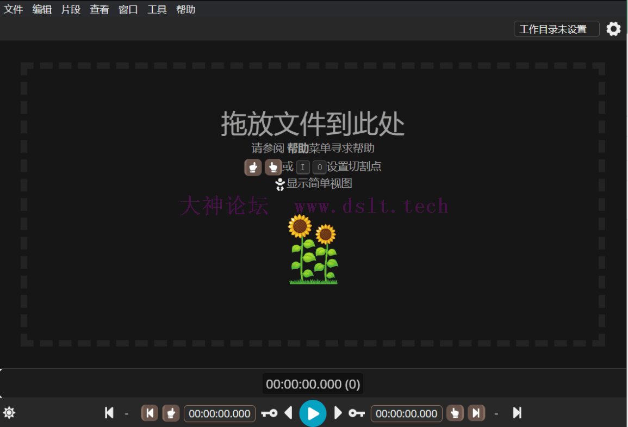Open the 工具 menu
This screenshot has width=628, height=427.
coord(157,10)
